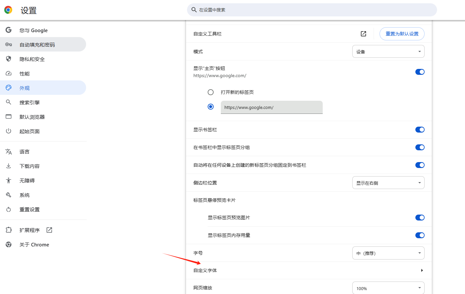Open the external link icon for 自定义工具栏
The height and width of the screenshot is (294, 465).
(x=363, y=34)
